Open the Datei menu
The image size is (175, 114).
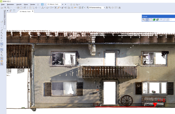pyautogui.click(x=3, y=4)
